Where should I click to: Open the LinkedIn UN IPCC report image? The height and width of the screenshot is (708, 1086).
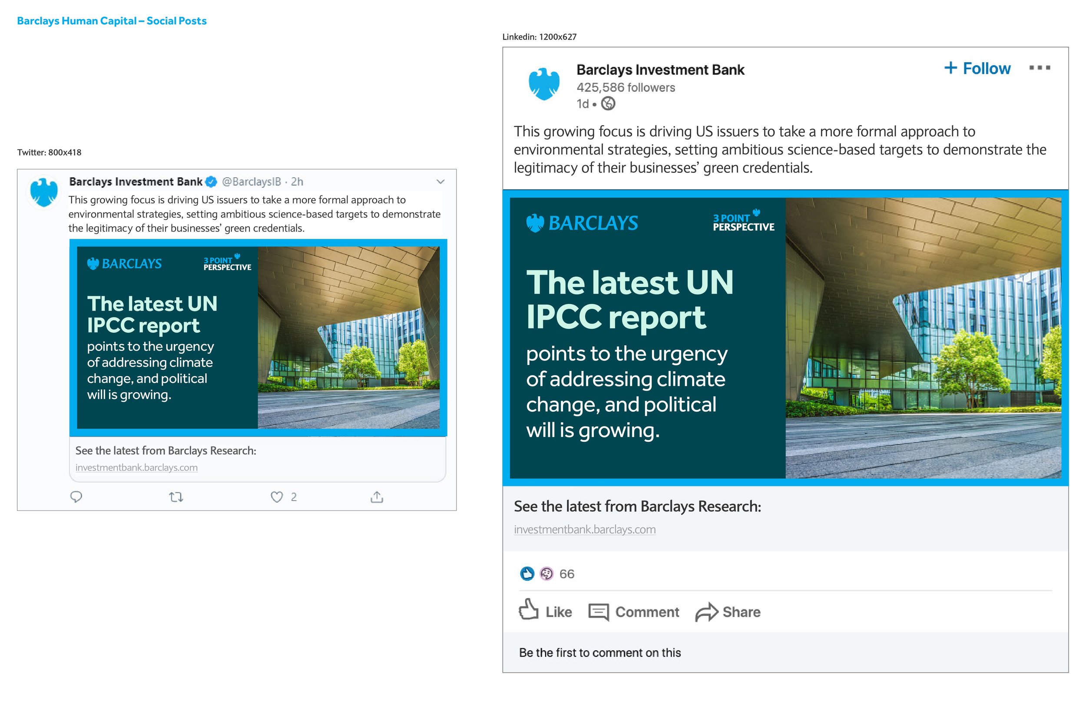[x=785, y=337]
